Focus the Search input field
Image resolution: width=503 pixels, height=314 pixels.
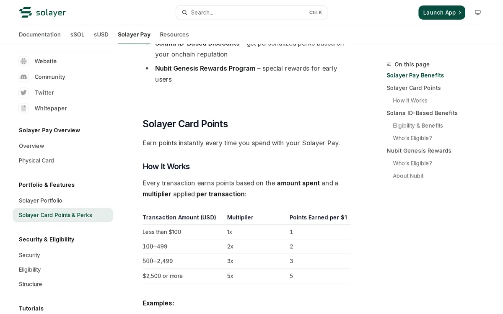click(x=251, y=13)
